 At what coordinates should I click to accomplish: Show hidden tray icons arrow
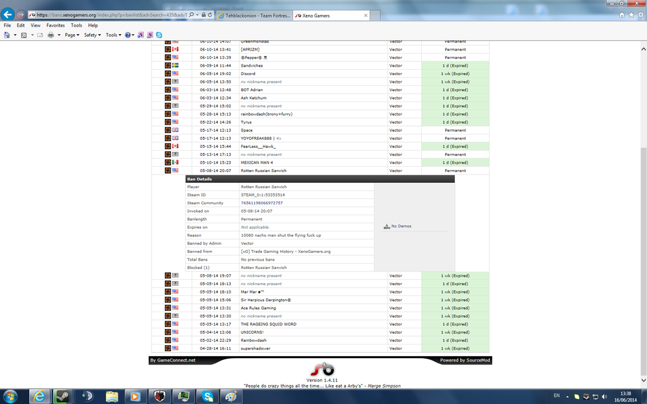click(567, 397)
